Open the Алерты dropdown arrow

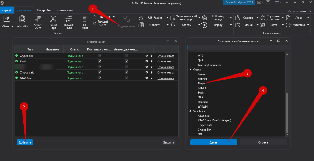coord(199,25)
